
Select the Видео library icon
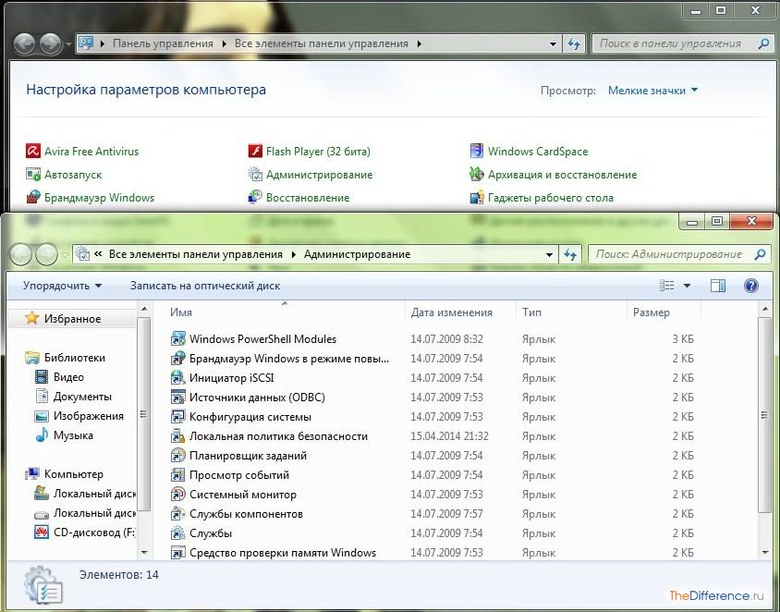coord(42,376)
